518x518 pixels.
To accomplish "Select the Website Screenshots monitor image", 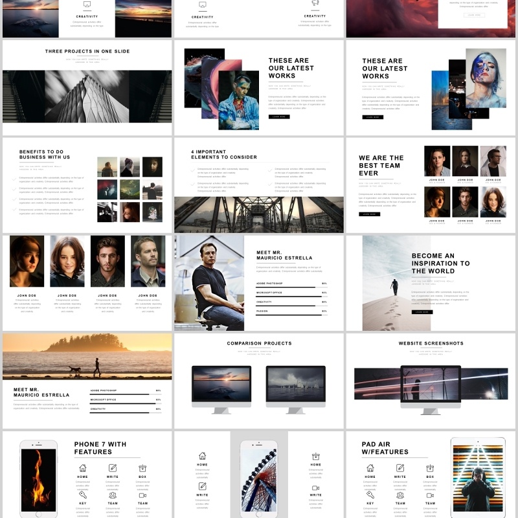I will click(431, 384).
